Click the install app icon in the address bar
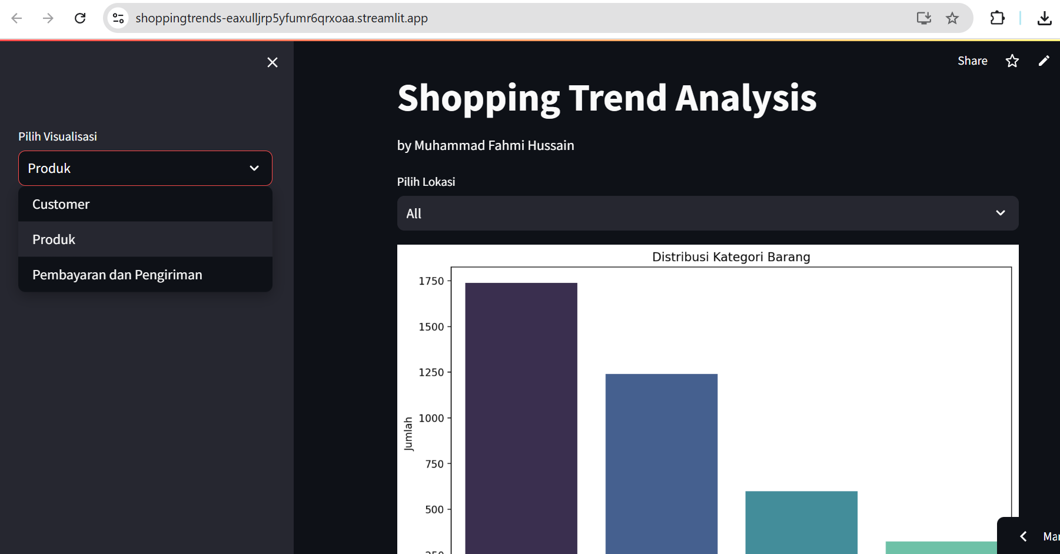This screenshot has width=1060, height=554. 923,18
